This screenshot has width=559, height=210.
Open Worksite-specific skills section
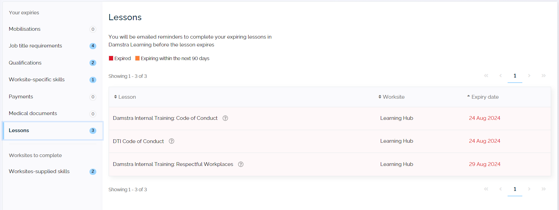point(37,80)
